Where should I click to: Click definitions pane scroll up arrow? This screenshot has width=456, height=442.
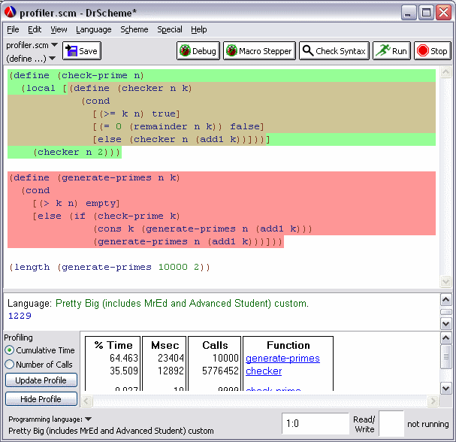click(x=445, y=71)
